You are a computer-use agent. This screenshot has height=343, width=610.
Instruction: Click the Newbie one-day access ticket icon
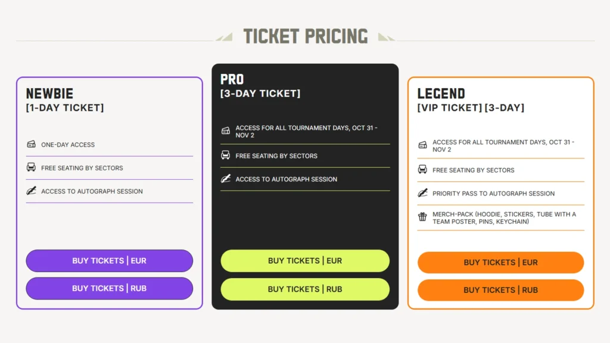tap(32, 144)
